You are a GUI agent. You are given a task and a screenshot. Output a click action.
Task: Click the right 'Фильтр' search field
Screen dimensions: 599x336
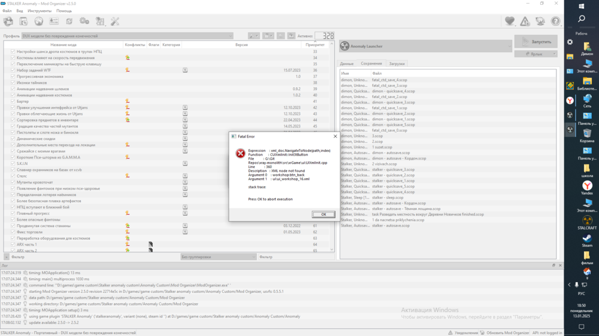(x=296, y=256)
